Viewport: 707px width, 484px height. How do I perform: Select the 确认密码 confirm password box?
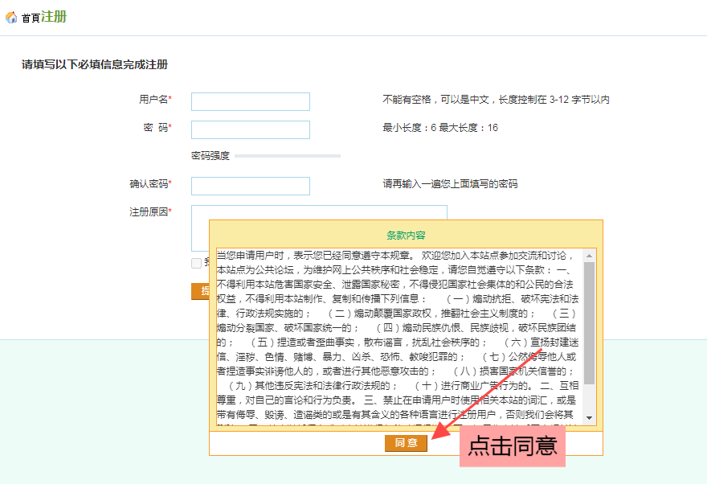point(250,186)
